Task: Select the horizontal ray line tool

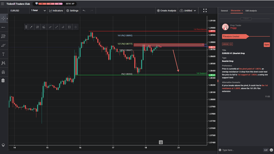Action: (x=3, y=27)
